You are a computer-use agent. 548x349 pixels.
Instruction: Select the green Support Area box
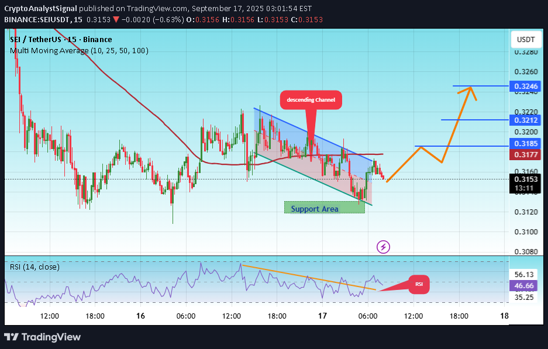pyautogui.click(x=325, y=208)
